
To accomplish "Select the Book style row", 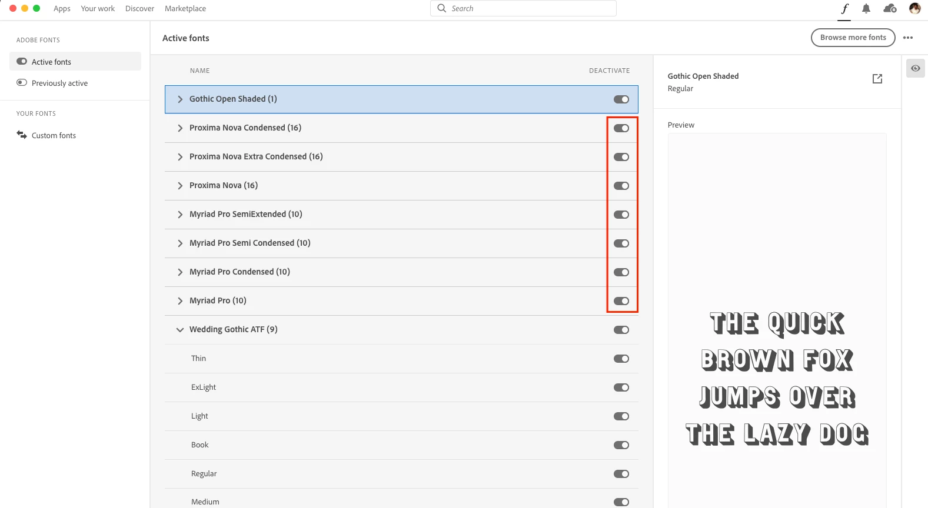I will [x=401, y=445].
